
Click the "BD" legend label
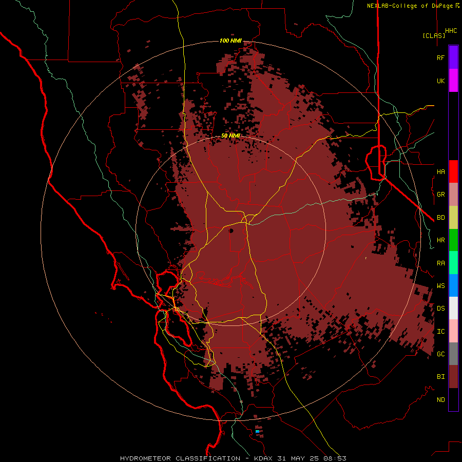coord(440,218)
